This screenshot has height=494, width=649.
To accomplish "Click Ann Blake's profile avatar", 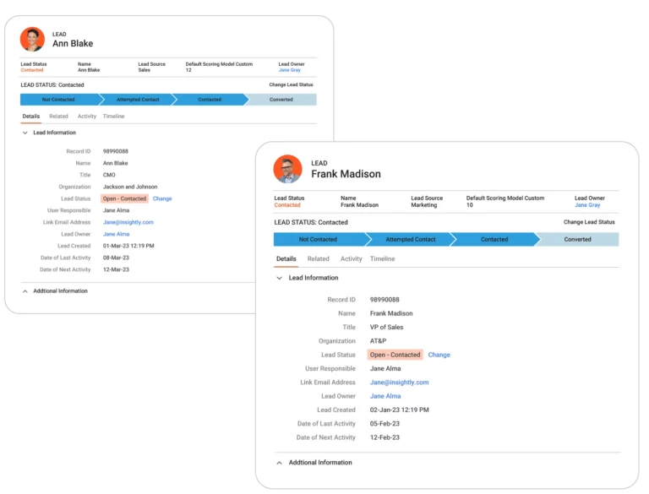I will (x=32, y=39).
